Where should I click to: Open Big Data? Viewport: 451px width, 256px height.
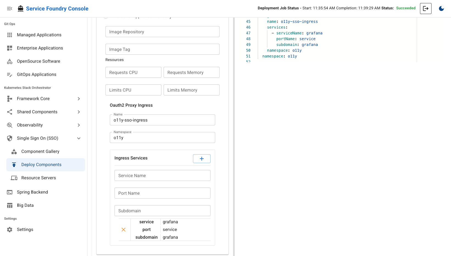(25, 205)
